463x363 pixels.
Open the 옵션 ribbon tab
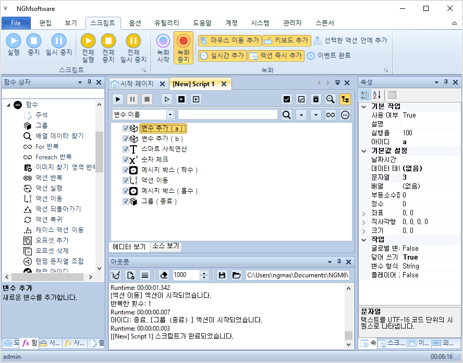(x=135, y=23)
